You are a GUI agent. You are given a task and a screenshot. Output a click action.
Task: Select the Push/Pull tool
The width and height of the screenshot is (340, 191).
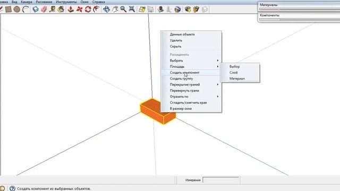[x=71, y=10]
